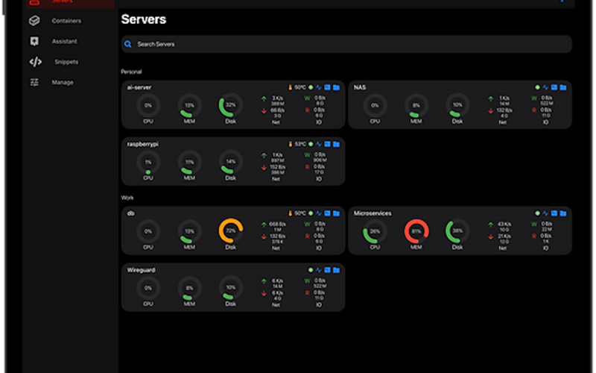Click NAS CPU gauge

(x=375, y=105)
